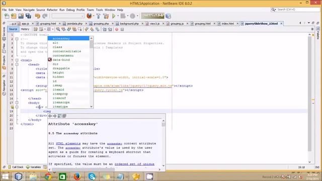Image resolution: width=322 pixels, height=181 pixels.
Task: Click the Windows Start button
Action: [5, 176]
